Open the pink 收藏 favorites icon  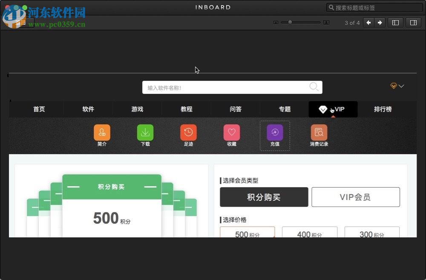coord(231,132)
